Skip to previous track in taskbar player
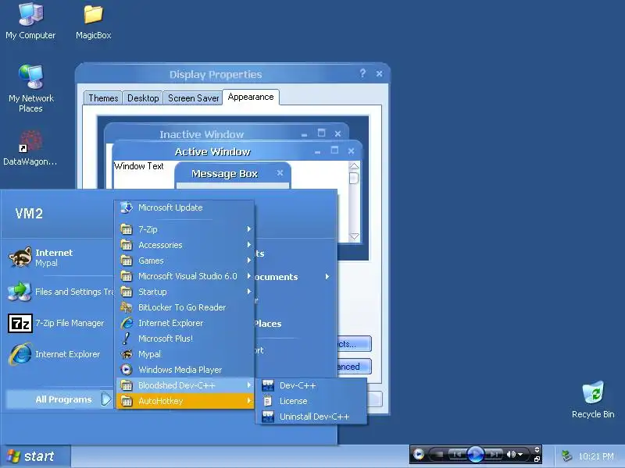The height and width of the screenshot is (468, 625). click(x=457, y=454)
